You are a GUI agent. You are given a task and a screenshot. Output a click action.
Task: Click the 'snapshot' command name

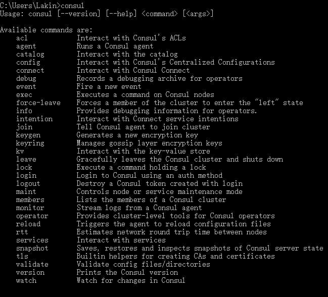point(32,249)
